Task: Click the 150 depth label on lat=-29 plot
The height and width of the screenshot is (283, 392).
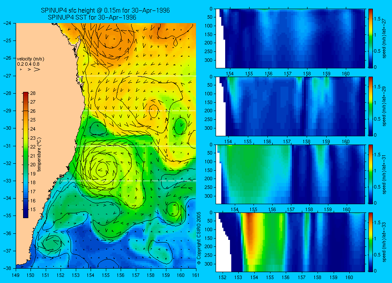Action: [208, 102]
